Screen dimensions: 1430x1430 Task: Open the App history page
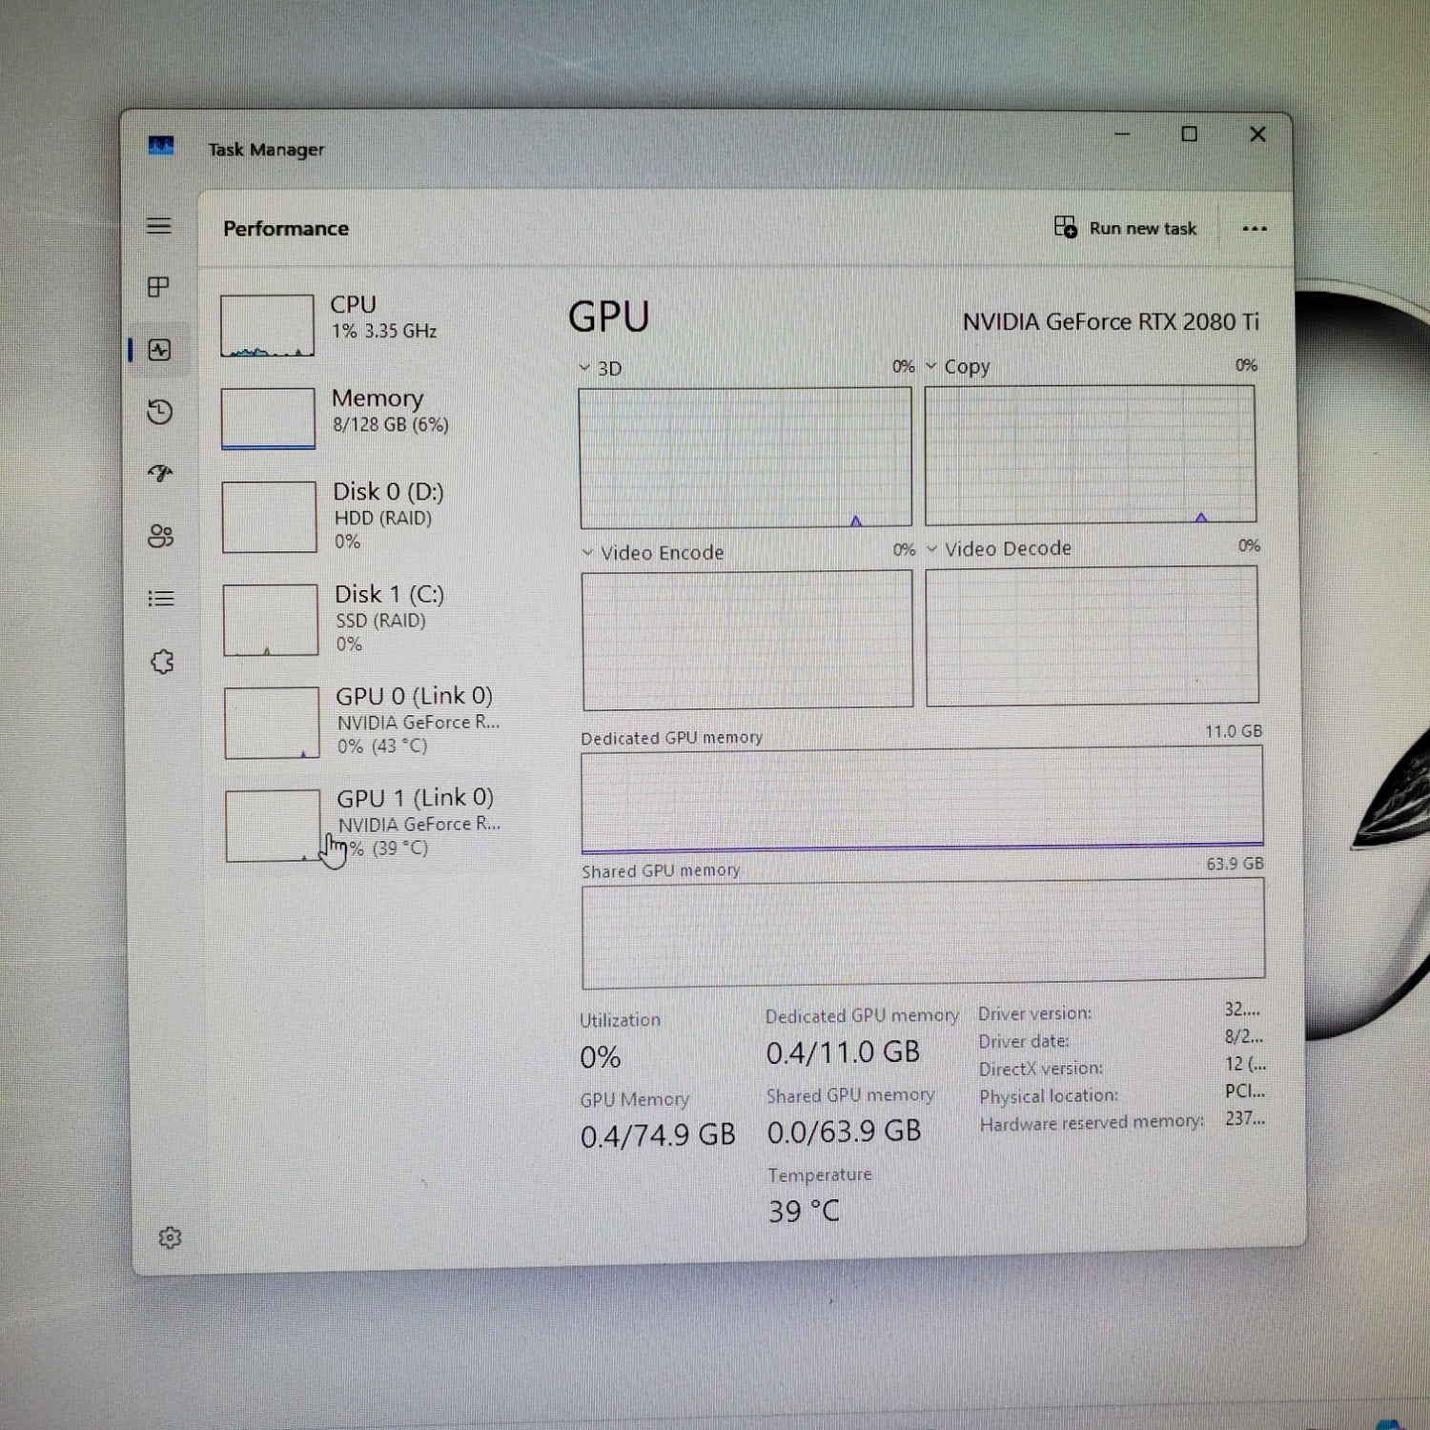pos(160,412)
